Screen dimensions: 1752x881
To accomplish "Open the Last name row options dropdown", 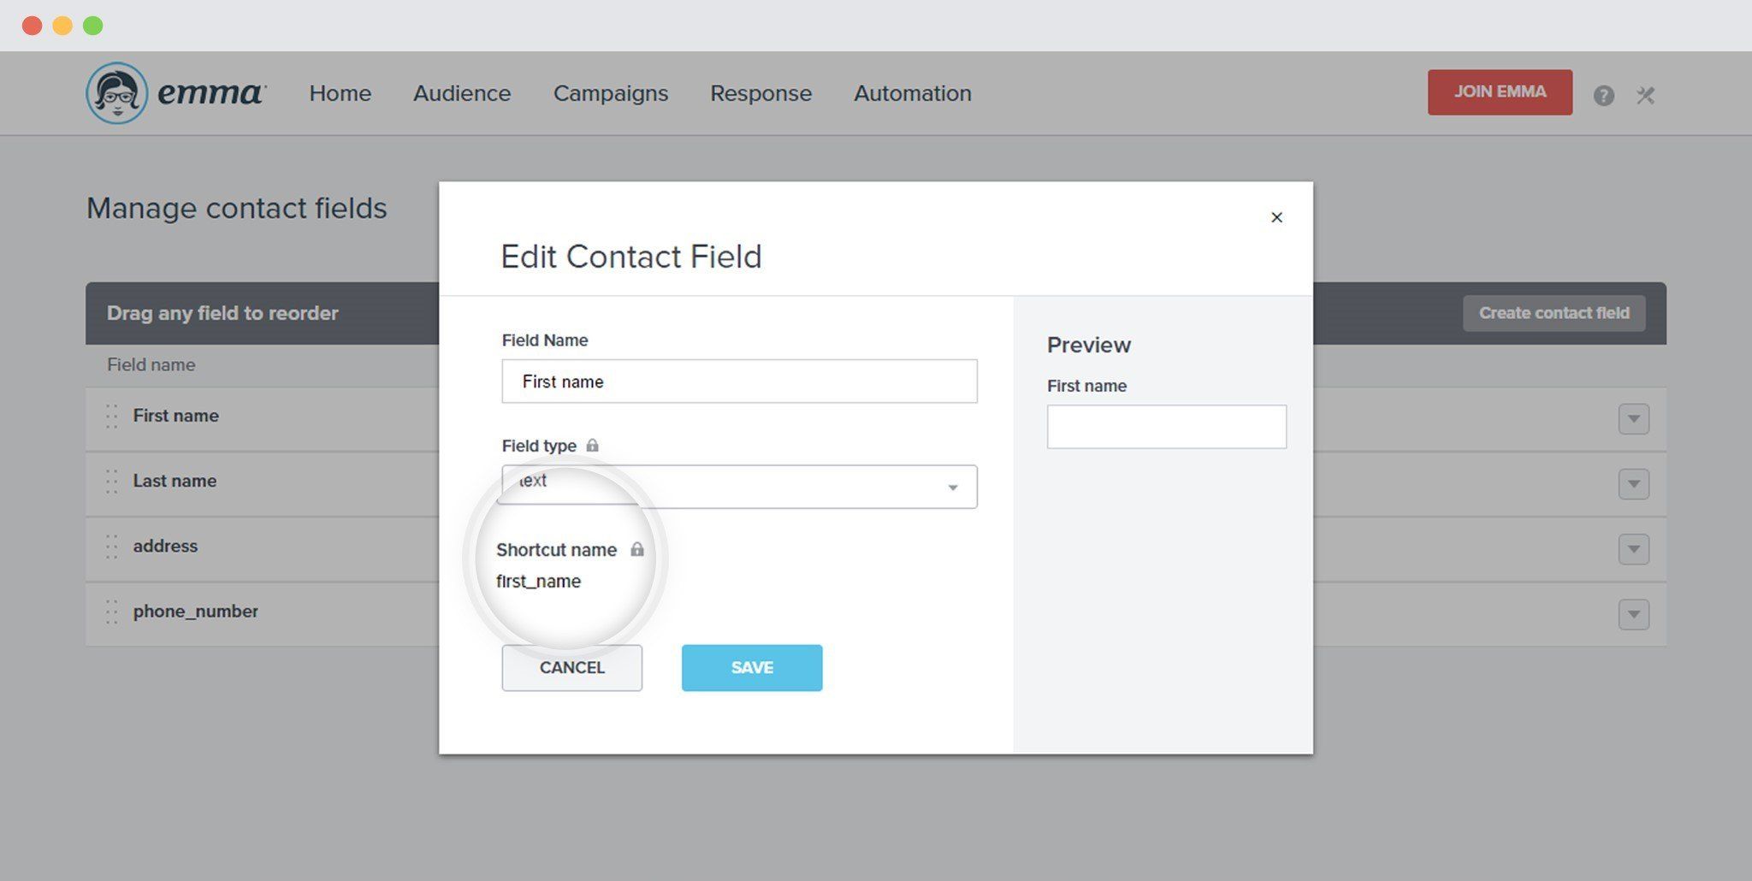I will coord(1633,484).
